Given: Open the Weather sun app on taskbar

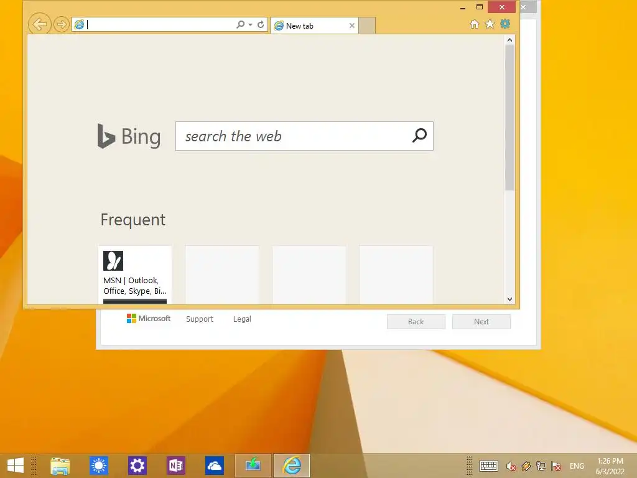Looking at the screenshot, I should [x=99, y=466].
